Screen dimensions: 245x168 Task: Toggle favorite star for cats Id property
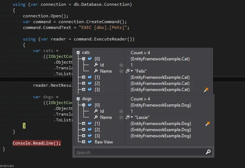pos(121,65)
